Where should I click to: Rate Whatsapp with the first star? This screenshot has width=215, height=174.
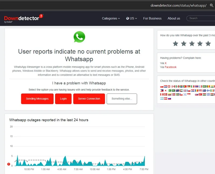175,44
